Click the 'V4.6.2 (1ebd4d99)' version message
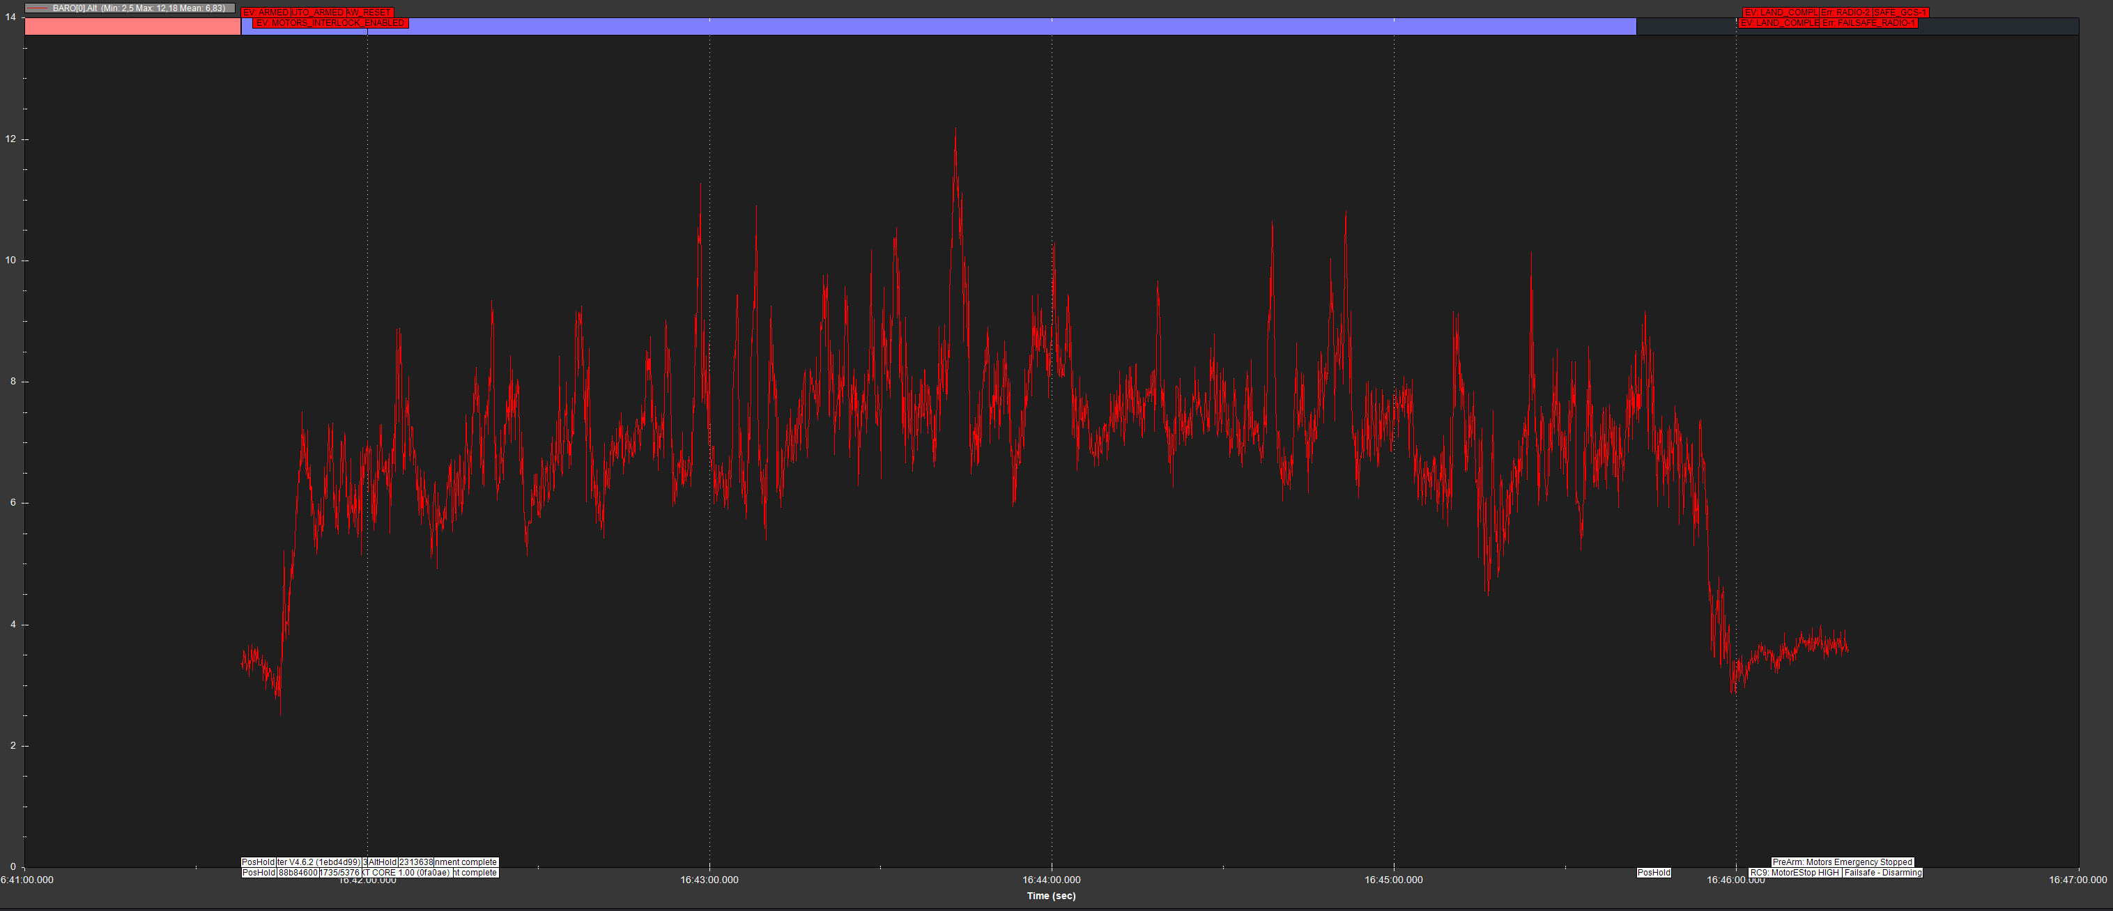Viewport: 2113px width, 911px height. [x=320, y=862]
